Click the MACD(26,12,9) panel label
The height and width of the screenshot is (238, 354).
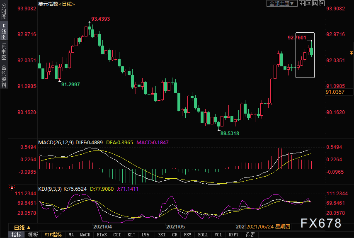[x=56, y=143]
